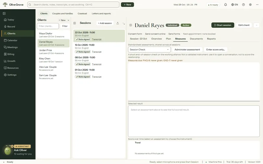This screenshot has height=164, width=263.
Task: Select the 15 Oct 2026 session
Action: tap(99, 48)
